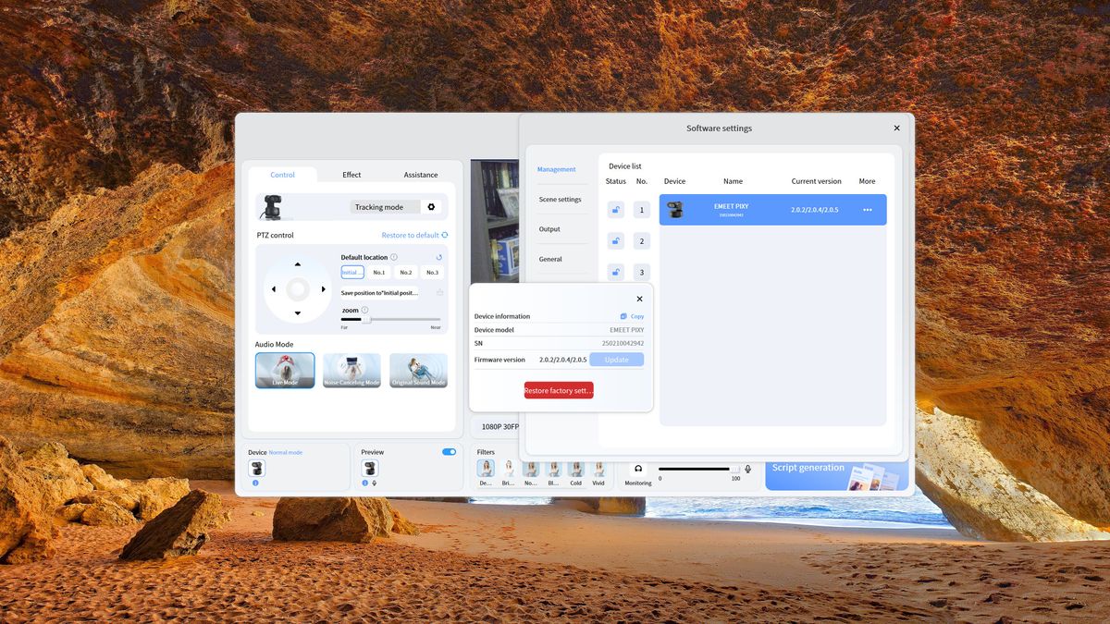The width and height of the screenshot is (1110, 624).
Task: Switch to the Effect tab
Action: coord(351,175)
